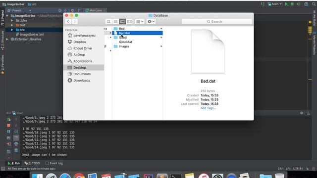Screen dimensions: 317x178
Task: Click src breadcrumb in navigation bar
Action: tap(32, 4)
